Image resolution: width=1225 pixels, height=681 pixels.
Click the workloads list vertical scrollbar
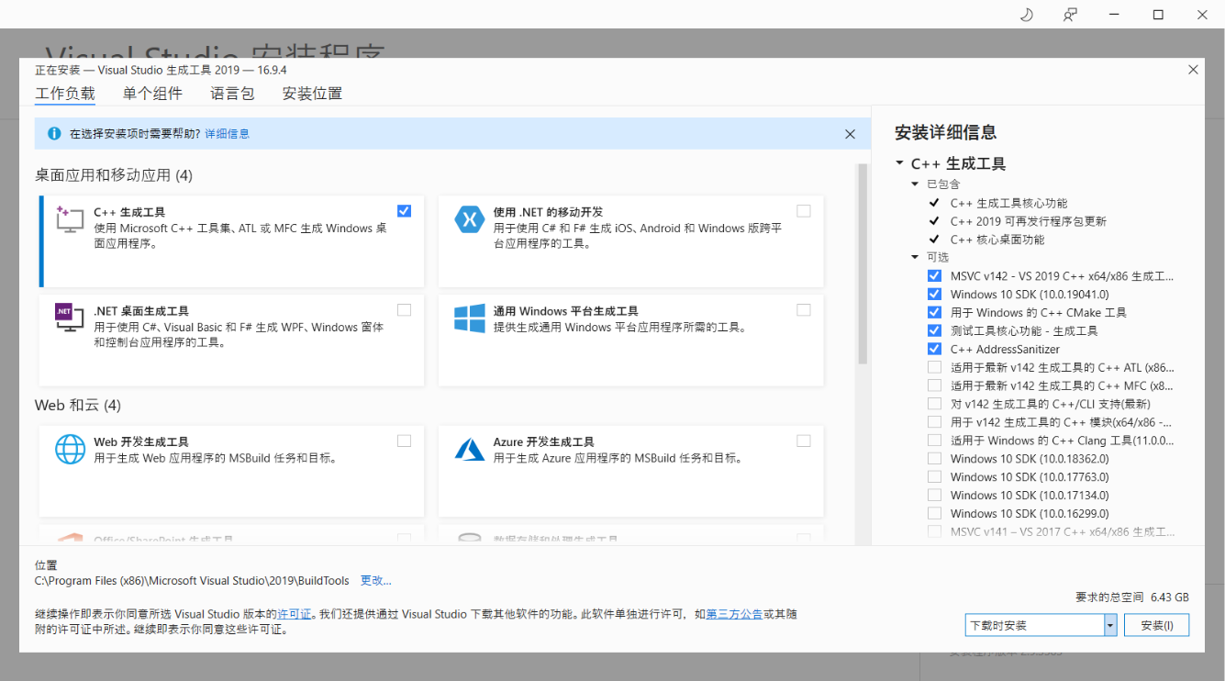tap(863, 264)
